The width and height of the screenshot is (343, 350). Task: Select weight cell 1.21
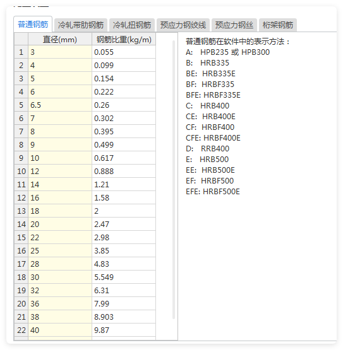[124, 184]
